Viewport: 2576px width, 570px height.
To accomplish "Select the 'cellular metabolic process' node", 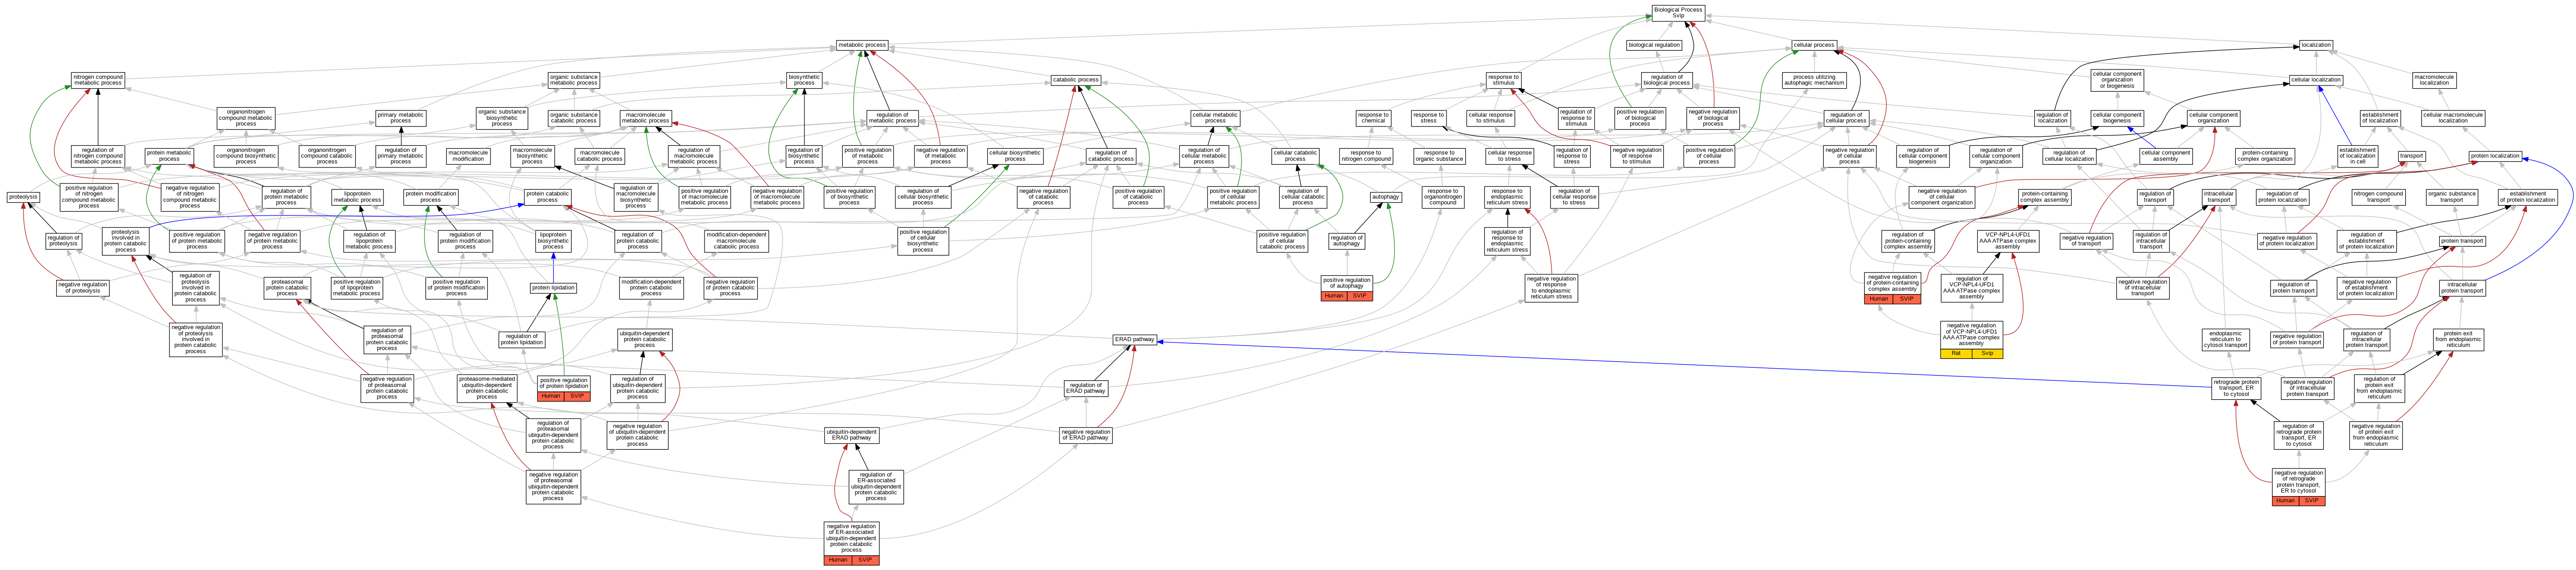I will click(x=1215, y=118).
